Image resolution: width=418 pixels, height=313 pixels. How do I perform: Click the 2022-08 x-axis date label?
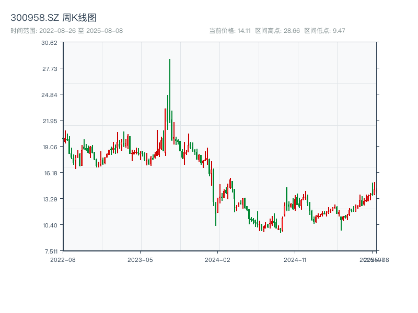(63, 259)
